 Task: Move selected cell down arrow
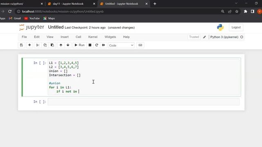pyautogui.click(x=68, y=45)
